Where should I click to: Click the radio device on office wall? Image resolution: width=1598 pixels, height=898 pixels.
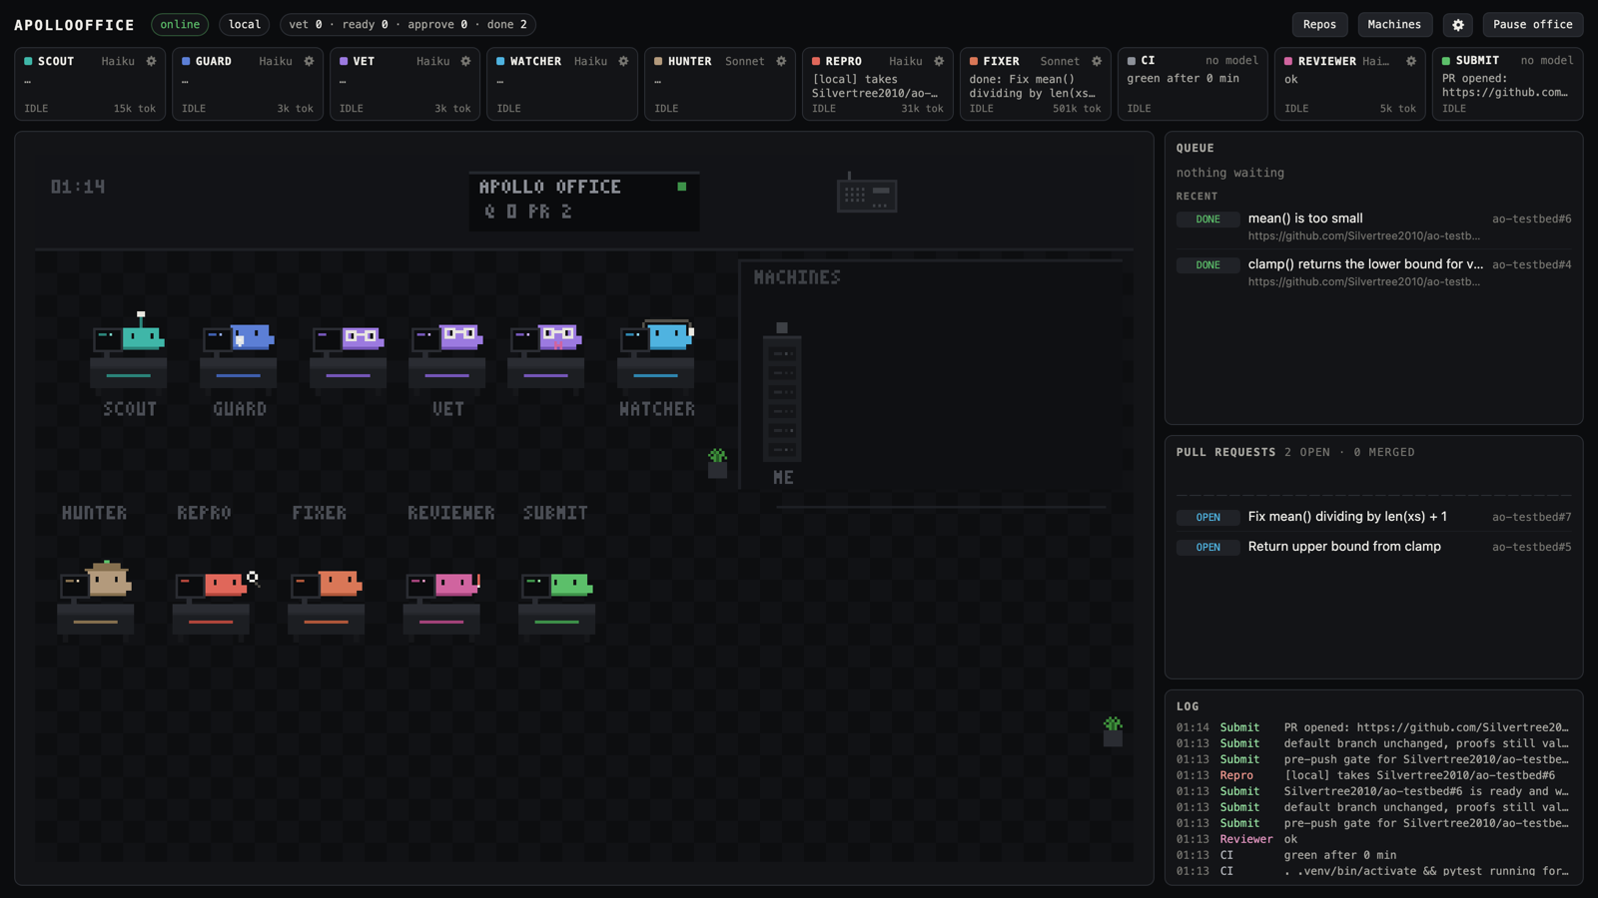867,193
